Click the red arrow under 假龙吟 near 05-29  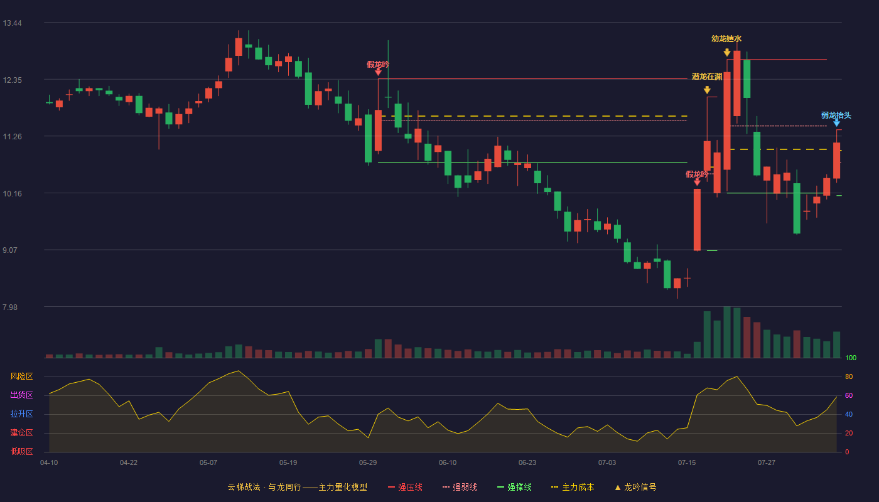click(378, 72)
